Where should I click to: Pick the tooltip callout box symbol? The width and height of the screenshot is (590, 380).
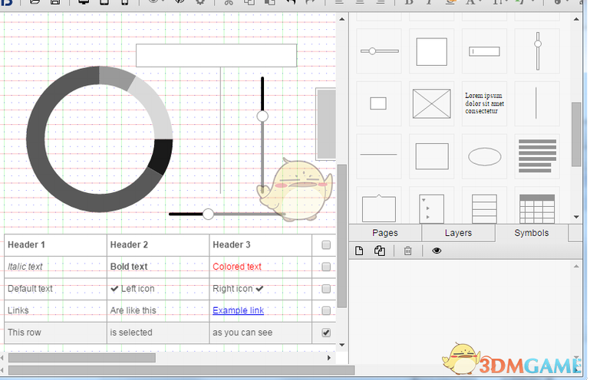(378, 208)
